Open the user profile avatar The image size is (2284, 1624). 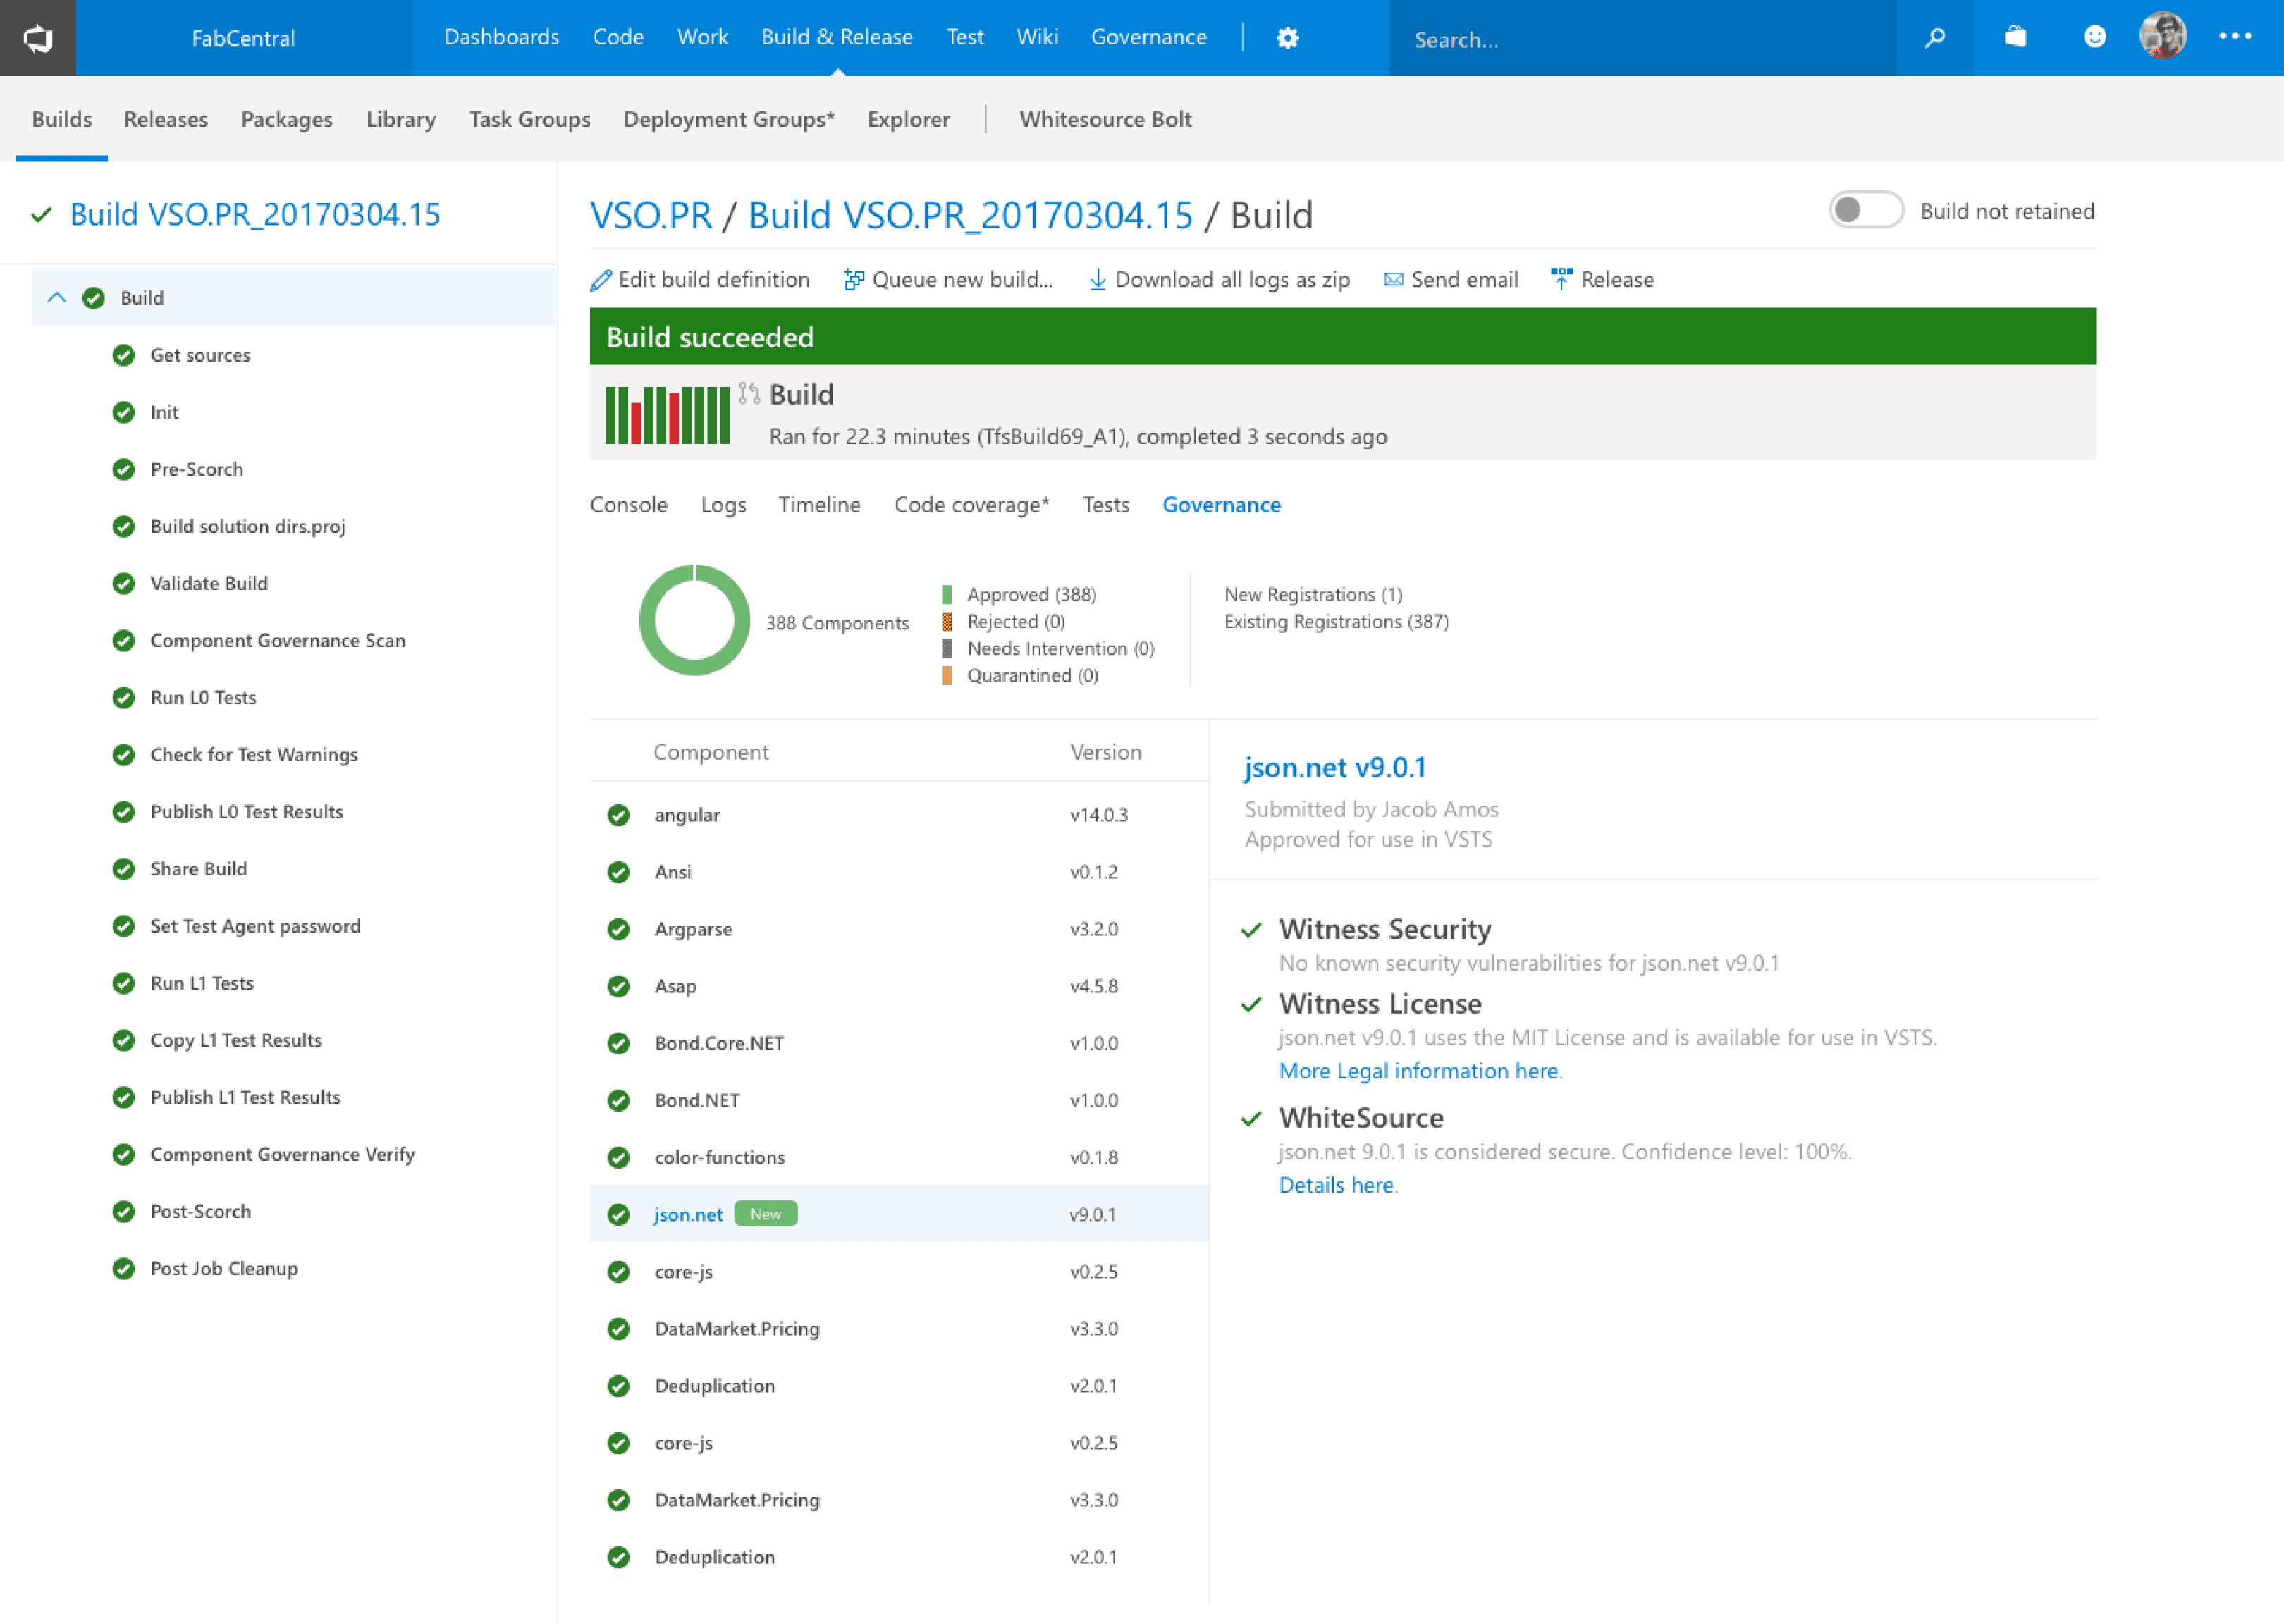2163,37
